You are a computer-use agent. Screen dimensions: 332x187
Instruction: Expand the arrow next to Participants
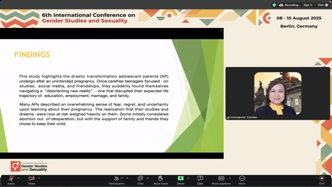coord(127,178)
